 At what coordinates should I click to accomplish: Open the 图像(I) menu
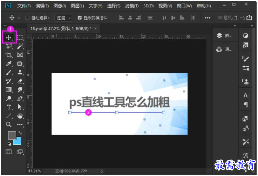tap(60, 6)
